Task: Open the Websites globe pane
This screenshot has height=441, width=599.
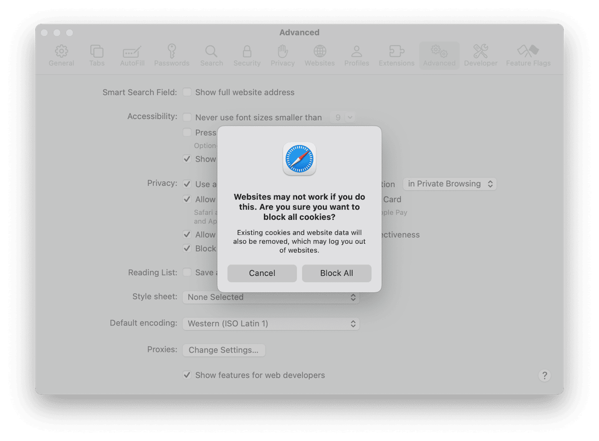Action: 319,56
